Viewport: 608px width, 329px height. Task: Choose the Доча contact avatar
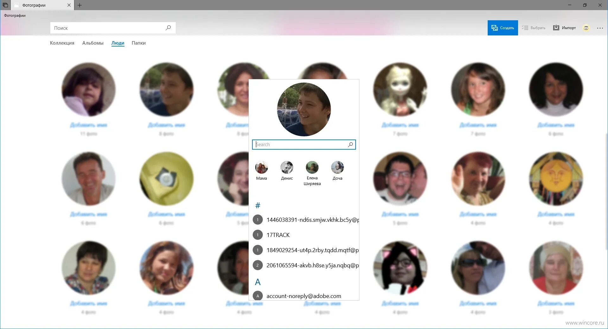[x=338, y=167]
